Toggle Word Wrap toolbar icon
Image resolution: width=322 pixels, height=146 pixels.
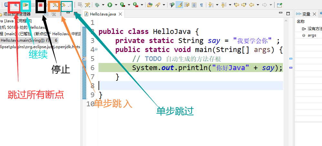(x=187, y=5)
